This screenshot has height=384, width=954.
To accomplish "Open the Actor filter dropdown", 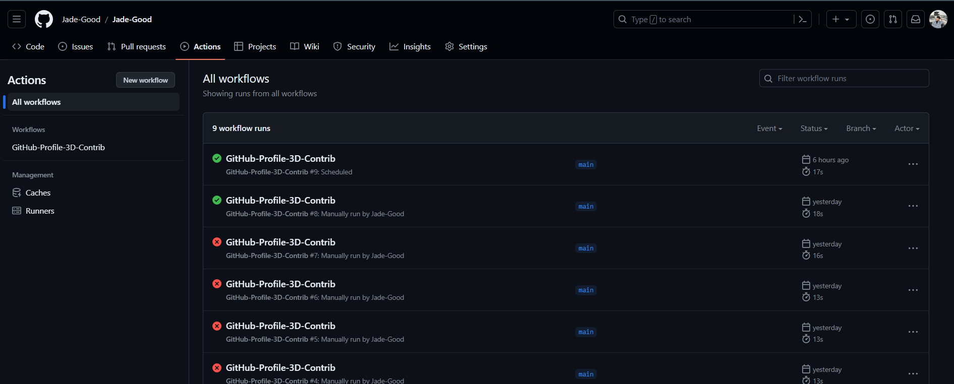I will [907, 129].
